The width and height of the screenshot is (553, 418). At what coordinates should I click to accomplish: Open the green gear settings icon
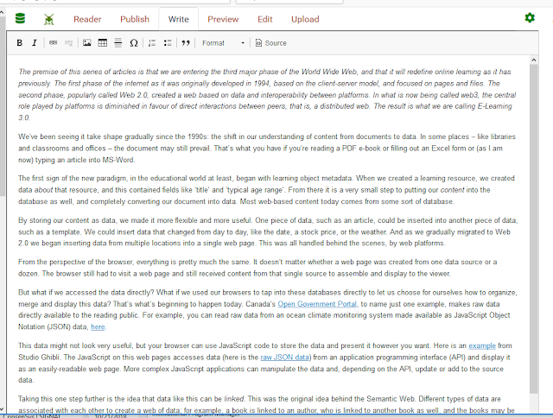[x=530, y=17]
